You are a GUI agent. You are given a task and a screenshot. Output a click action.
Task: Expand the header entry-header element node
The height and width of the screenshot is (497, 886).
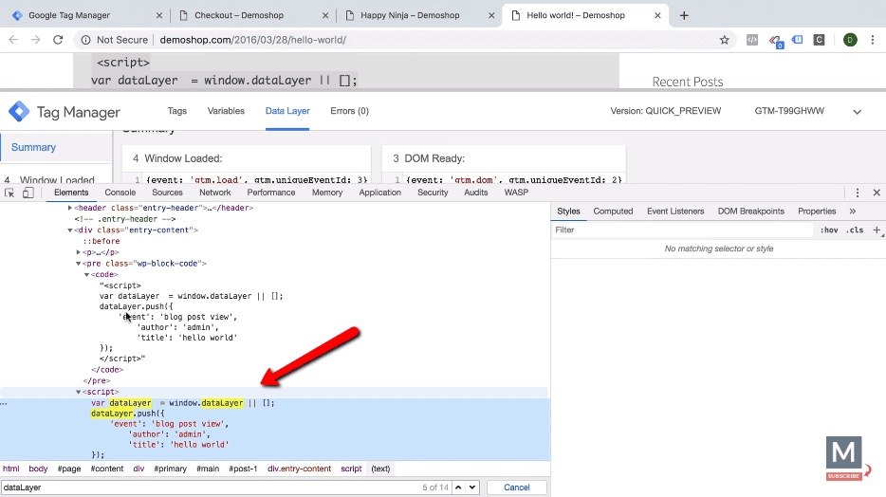70,208
